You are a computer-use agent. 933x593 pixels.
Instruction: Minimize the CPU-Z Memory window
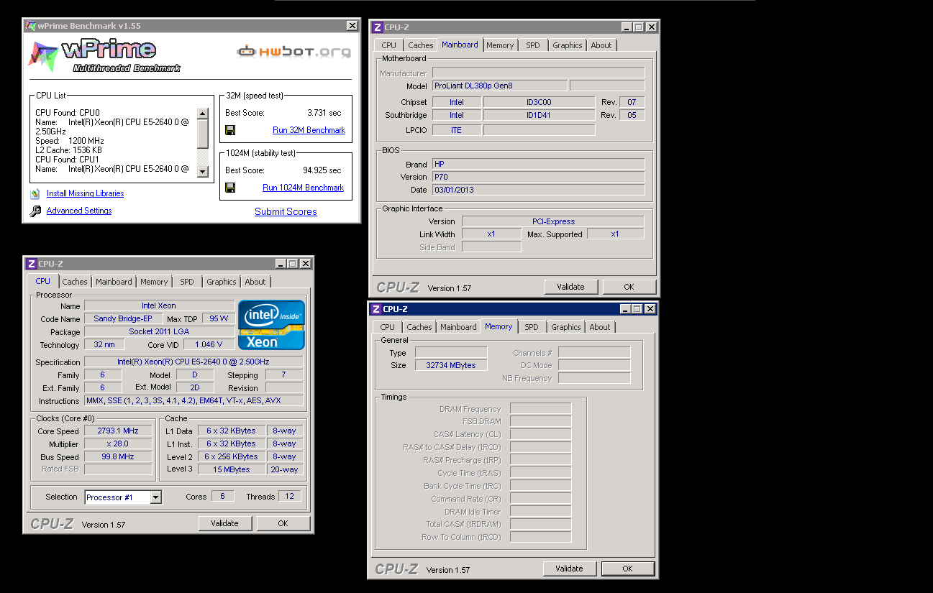pyautogui.click(x=624, y=309)
